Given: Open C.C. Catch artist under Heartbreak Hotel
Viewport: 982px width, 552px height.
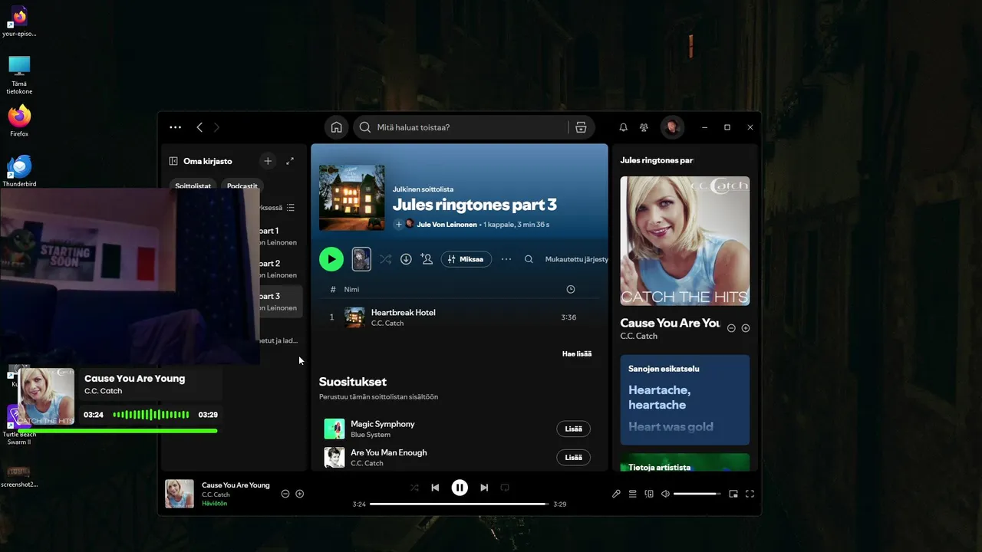Looking at the screenshot, I should tap(387, 323).
